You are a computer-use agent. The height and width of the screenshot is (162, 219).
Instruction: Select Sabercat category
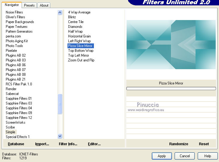[x=12, y=94]
